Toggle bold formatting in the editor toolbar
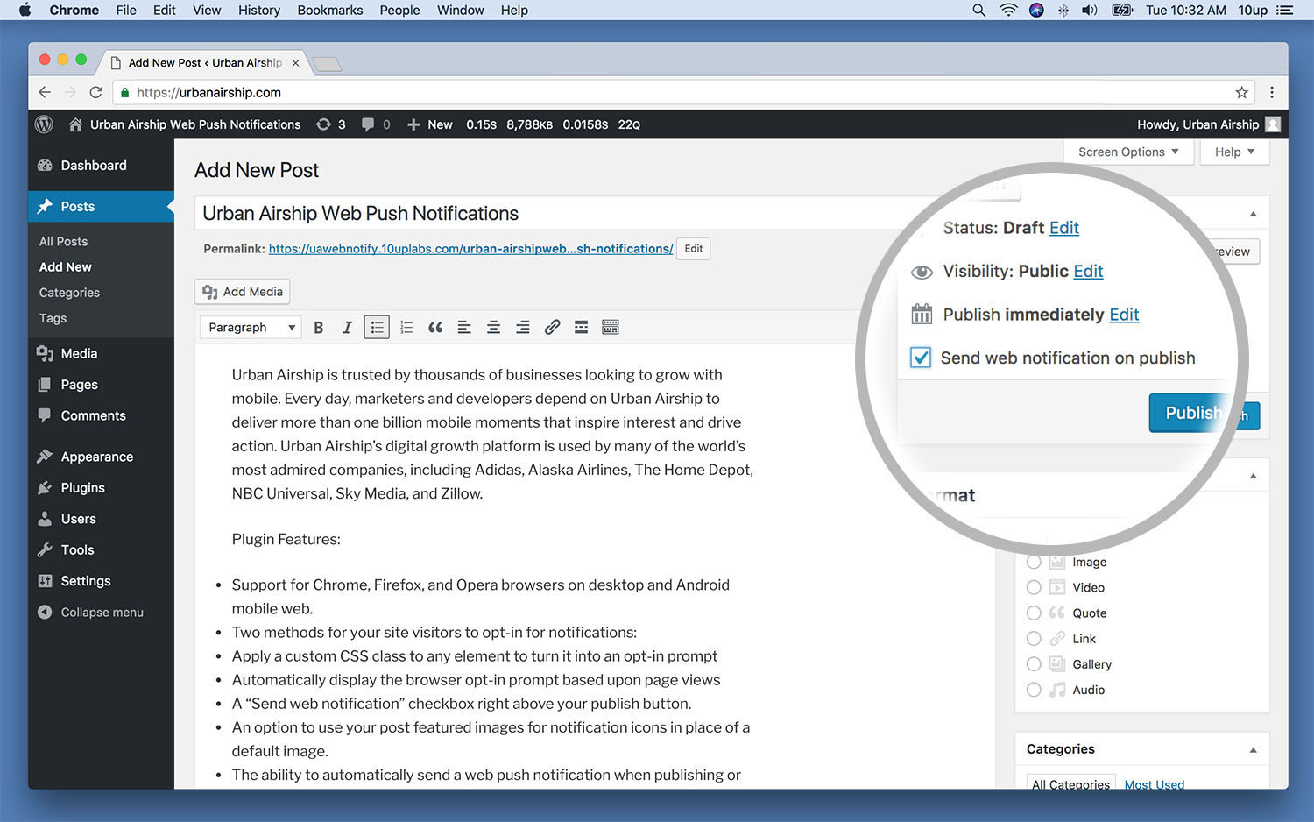Image resolution: width=1314 pixels, height=822 pixels. [319, 327]
